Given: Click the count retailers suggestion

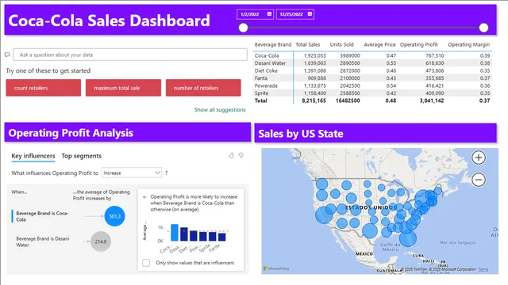Looking at the screenshot, I should (44, 88).
